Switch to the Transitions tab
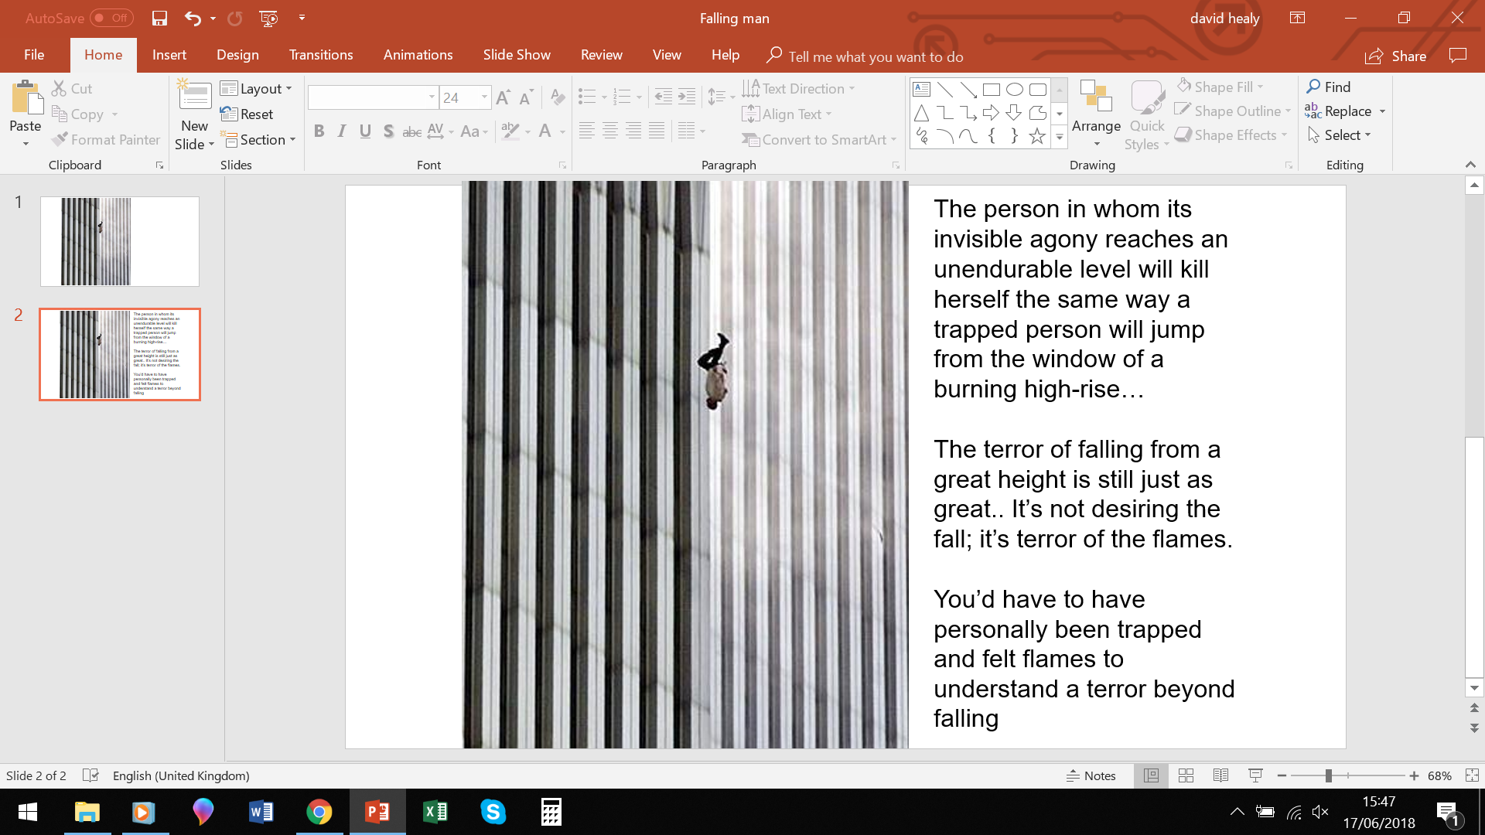The image size is (1485, 835). coord(321,55)
